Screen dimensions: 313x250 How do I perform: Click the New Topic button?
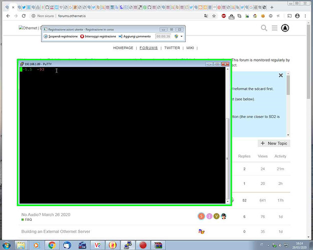point(274,143)
